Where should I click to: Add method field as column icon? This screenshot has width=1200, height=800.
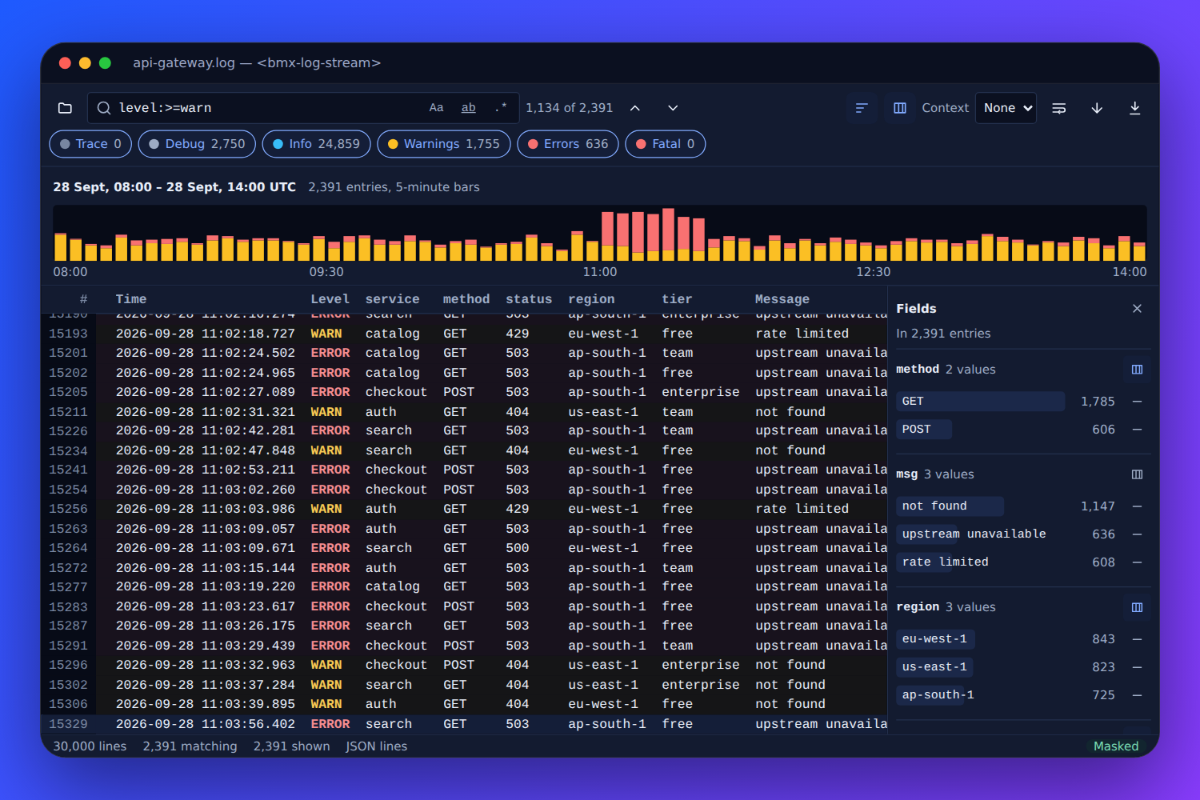click(1137, 370)
